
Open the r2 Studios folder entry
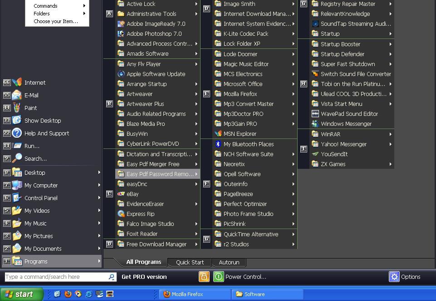255,244
